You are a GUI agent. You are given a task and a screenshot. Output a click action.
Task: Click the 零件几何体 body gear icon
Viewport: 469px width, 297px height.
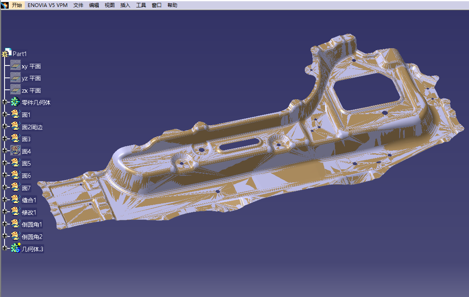(x=15, y=102)
